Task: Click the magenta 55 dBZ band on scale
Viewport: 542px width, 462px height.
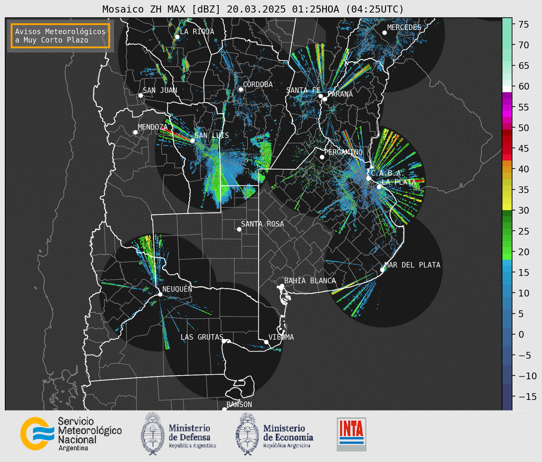Action: tap(507, 107)
